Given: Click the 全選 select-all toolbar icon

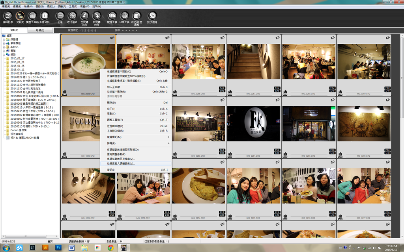Looking at the screenshot, I should 60,17.
